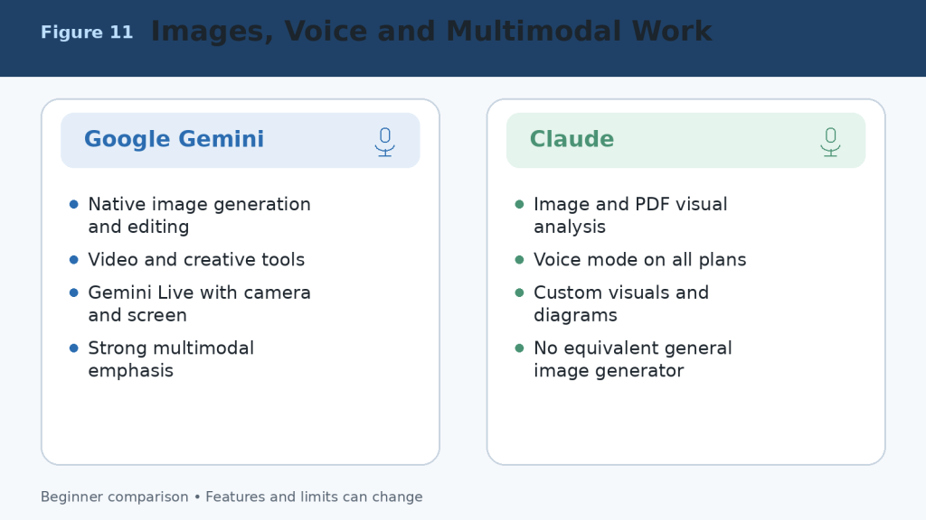926x520 pixels.
Task: Select "No equivalent general image generator" bullet
Action: (x=624, y=359)
